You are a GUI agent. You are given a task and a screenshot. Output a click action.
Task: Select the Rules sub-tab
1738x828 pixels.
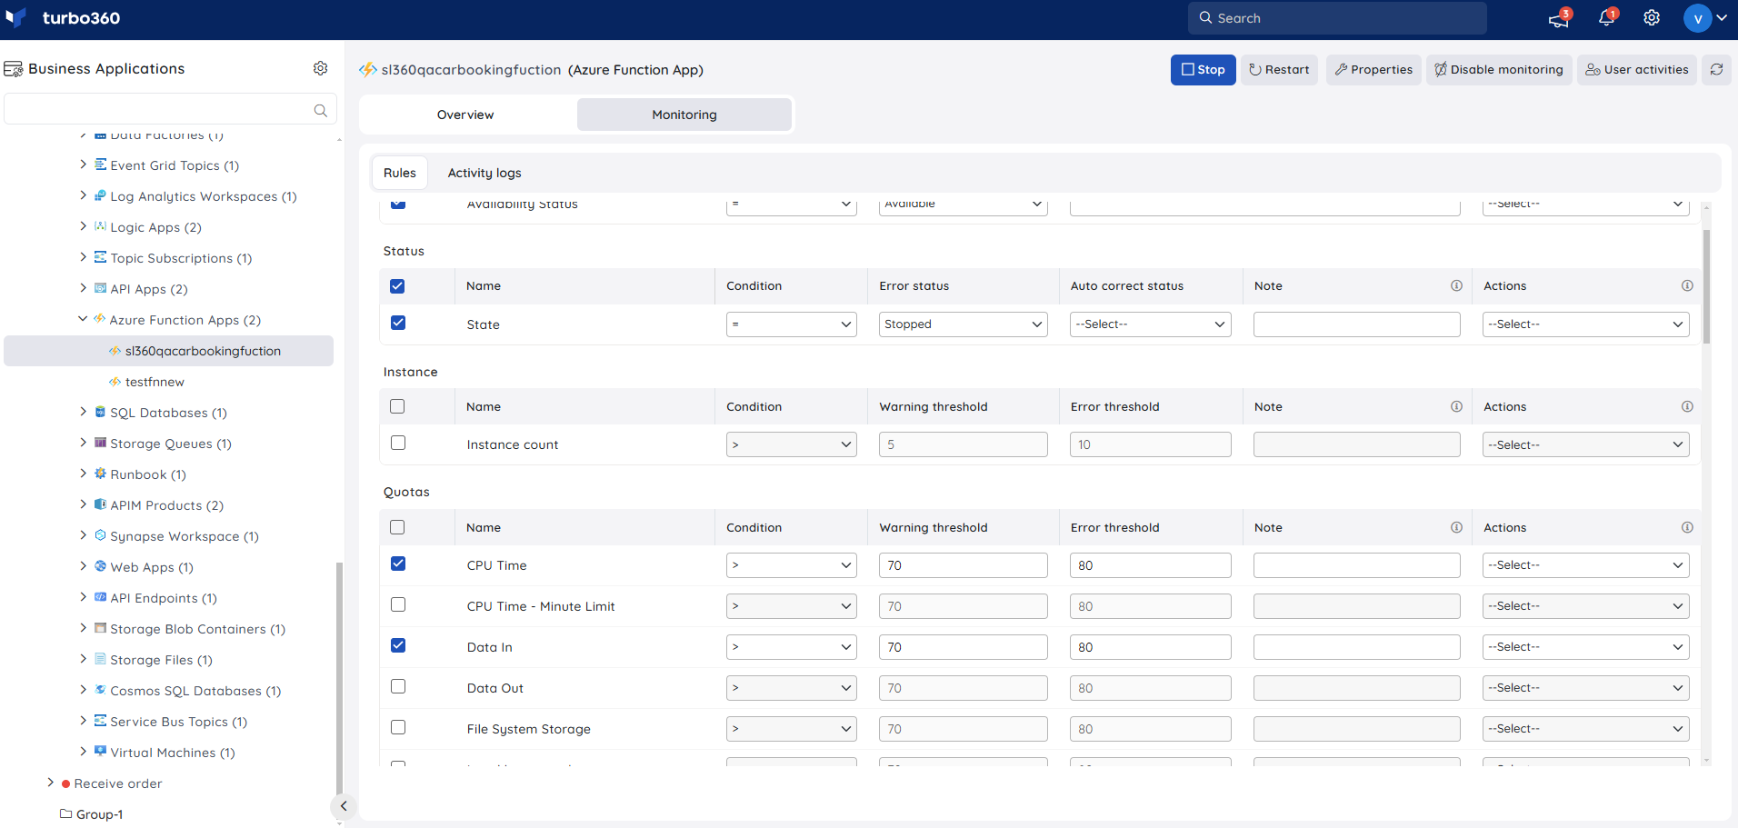coord(400,173)
